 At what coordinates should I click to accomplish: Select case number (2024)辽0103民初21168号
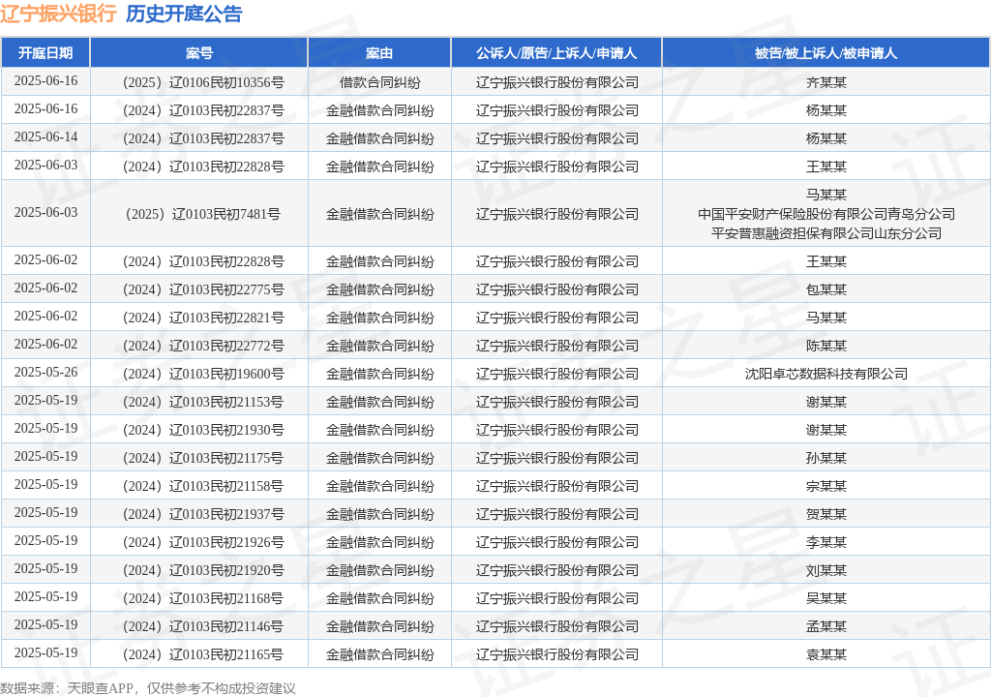pyautogui.click(x=202, y=598)
